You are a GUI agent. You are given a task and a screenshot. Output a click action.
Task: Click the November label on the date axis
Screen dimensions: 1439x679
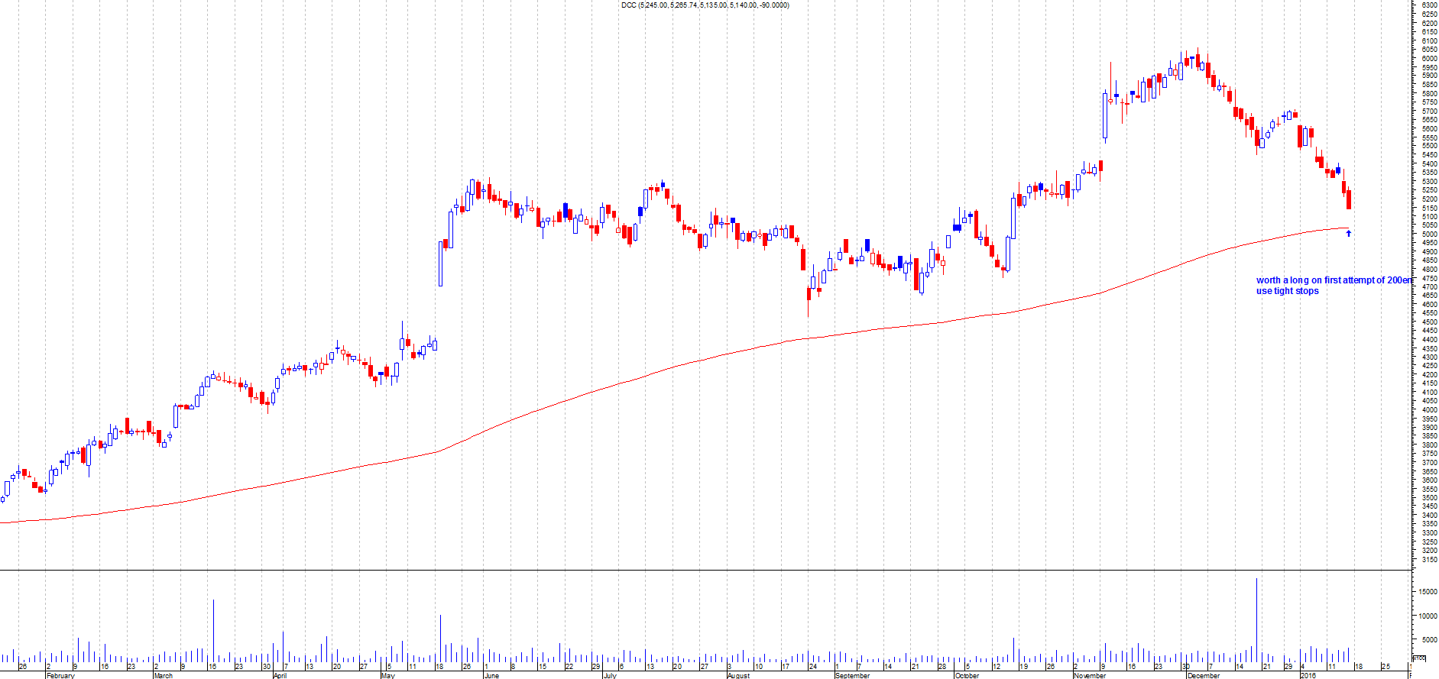(1090, 675)
